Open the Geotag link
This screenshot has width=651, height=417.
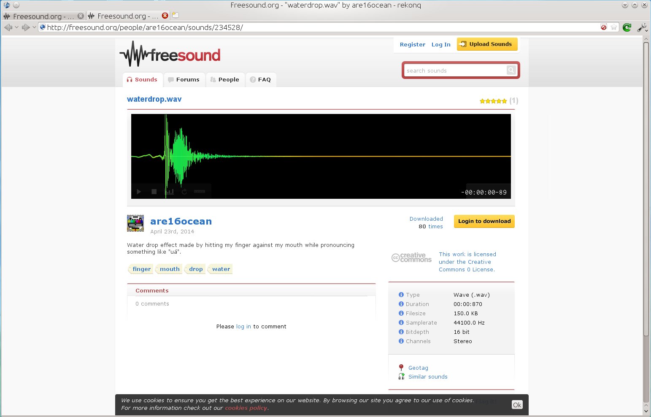point(418,368)
